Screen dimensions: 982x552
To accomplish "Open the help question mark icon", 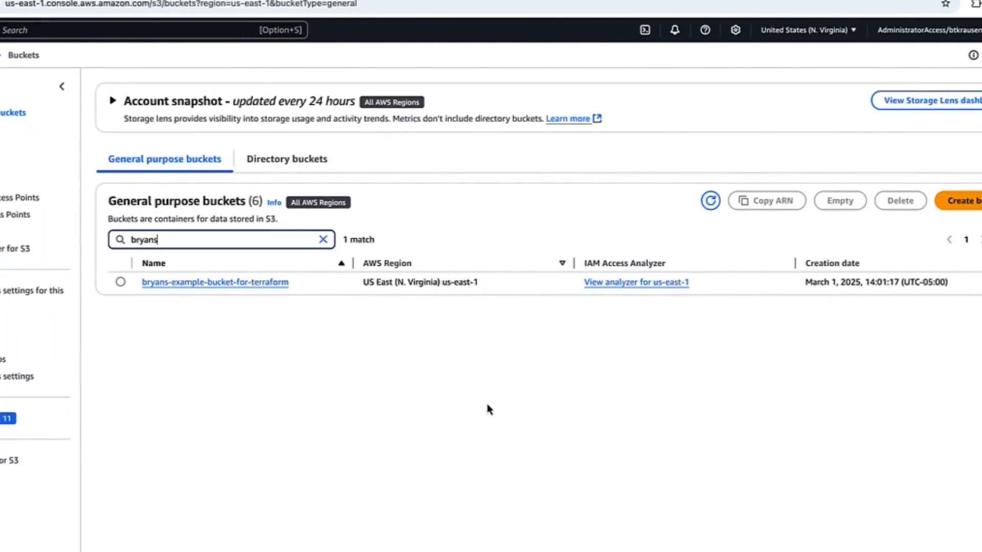I will click(x=705, y=30).
